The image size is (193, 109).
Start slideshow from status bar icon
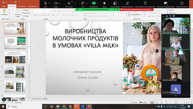pyautogui.click(x=166, y=103)
